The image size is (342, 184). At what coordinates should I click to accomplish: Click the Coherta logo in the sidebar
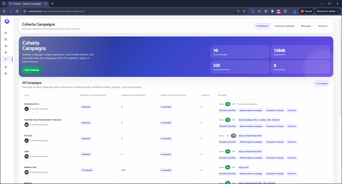(7, 21)
